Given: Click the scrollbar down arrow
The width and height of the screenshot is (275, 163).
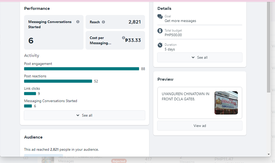Looking at the screenshot, I should [x=269, y=154].
